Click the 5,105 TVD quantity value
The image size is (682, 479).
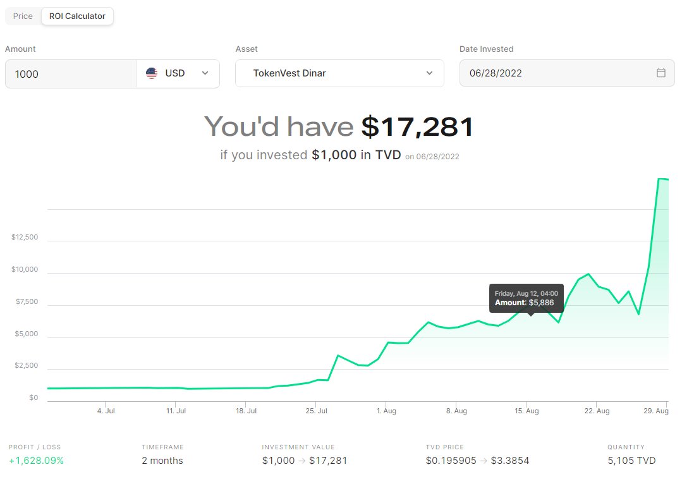tap(631, 461)
